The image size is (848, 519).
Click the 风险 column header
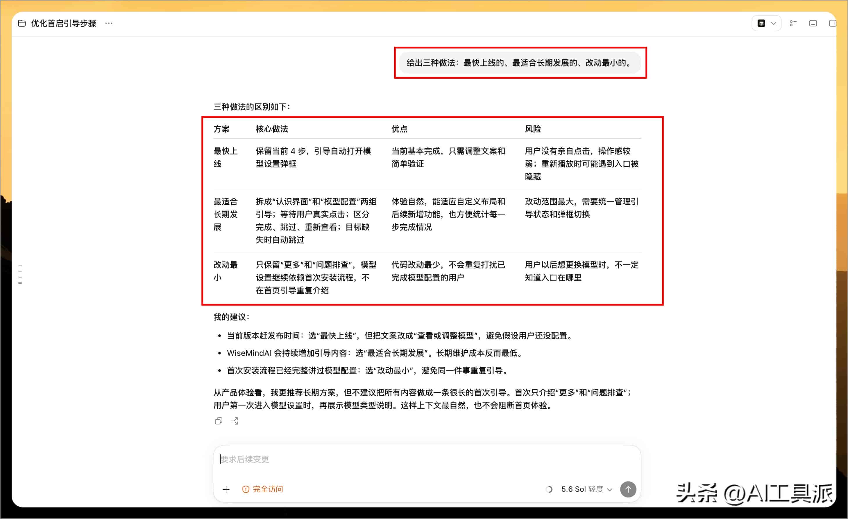pos(533,129)
